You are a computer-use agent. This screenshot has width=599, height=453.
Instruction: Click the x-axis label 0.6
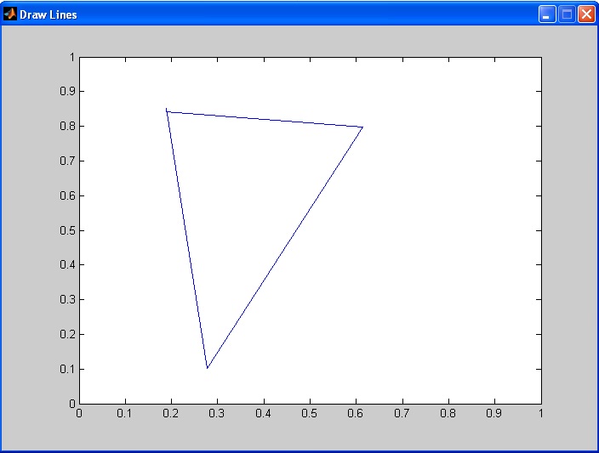356,413
